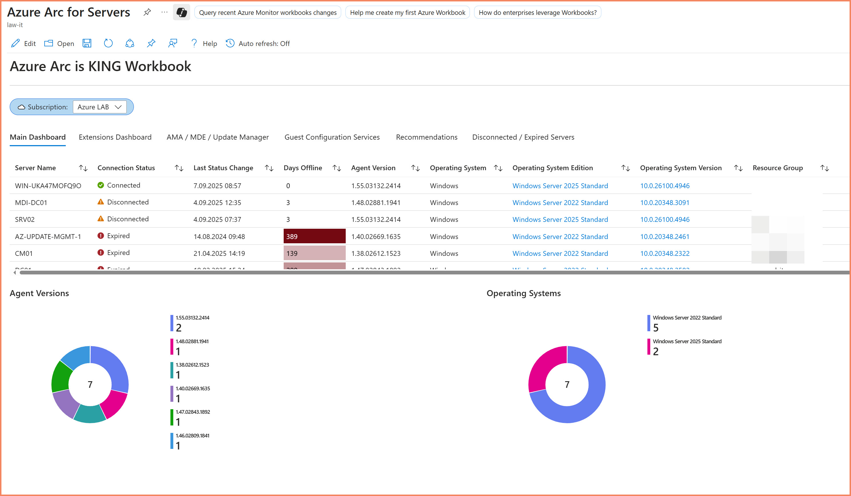Open the Guest Configuration Services tab
Image resolution: width=851 pixels, height=496 pixels.
332,137
